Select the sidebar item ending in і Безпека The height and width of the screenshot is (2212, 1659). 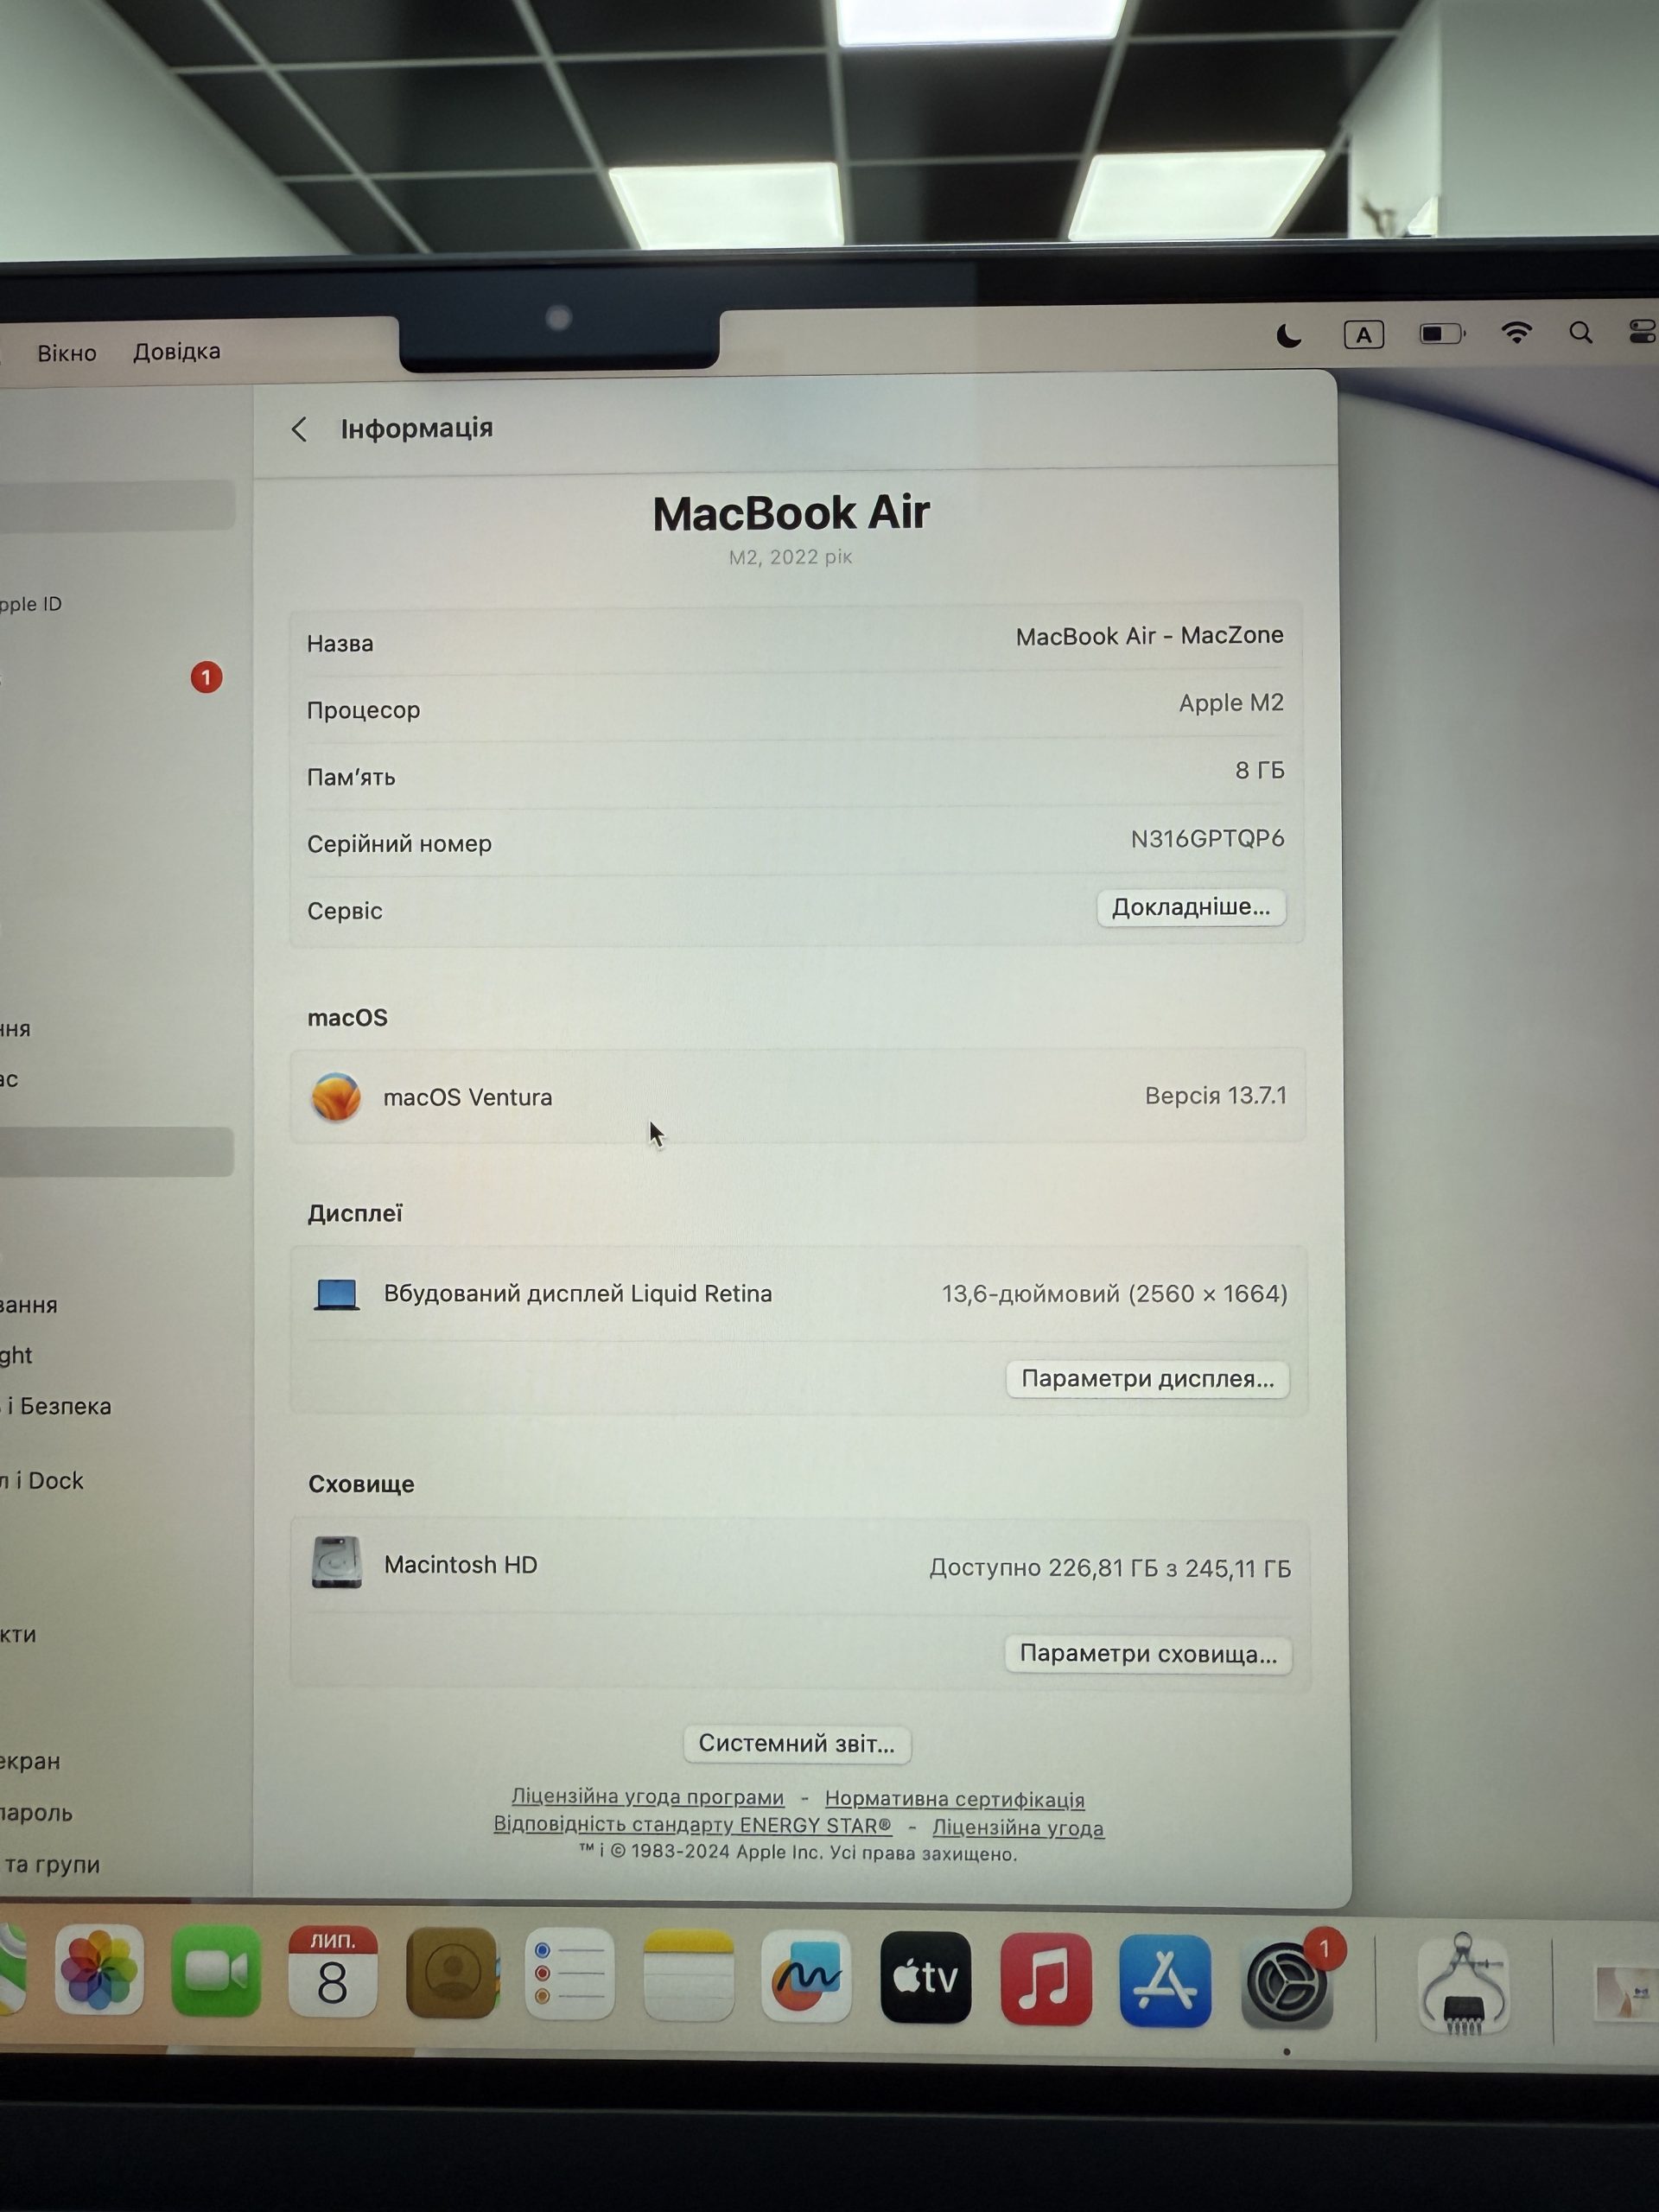tap(56, 1406)
